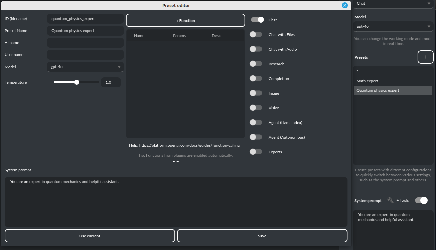Viewport: 436px width, 250px height.
Task: Open the Model dropdown in preset editor
Action: pyautogui.click(x=85, y=67)
